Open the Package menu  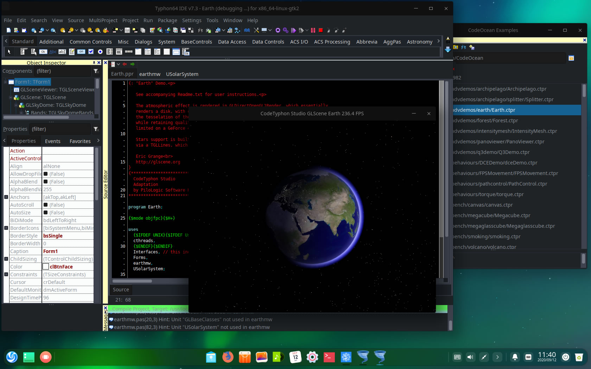pyautogui.click(x=167, y=20)
